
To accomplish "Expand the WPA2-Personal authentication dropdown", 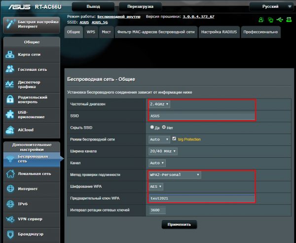I will 175,174.
